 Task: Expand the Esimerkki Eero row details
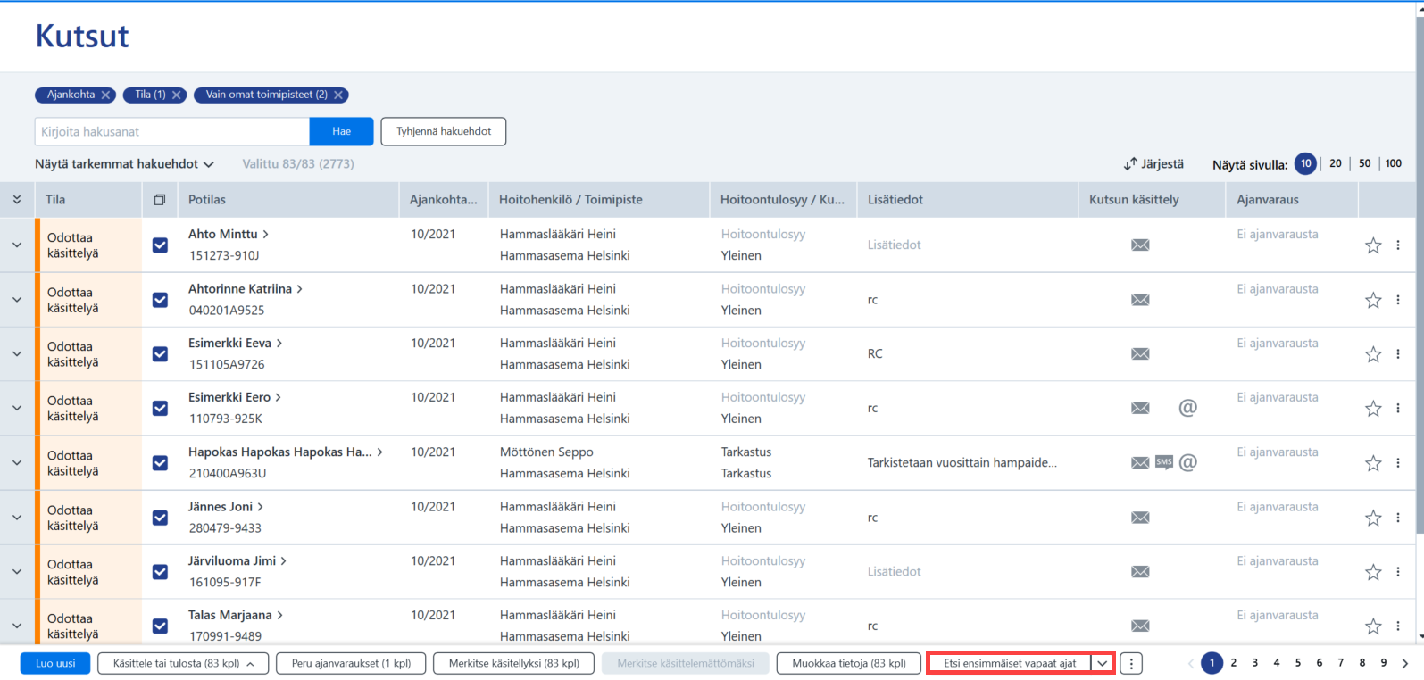(17, 408)
